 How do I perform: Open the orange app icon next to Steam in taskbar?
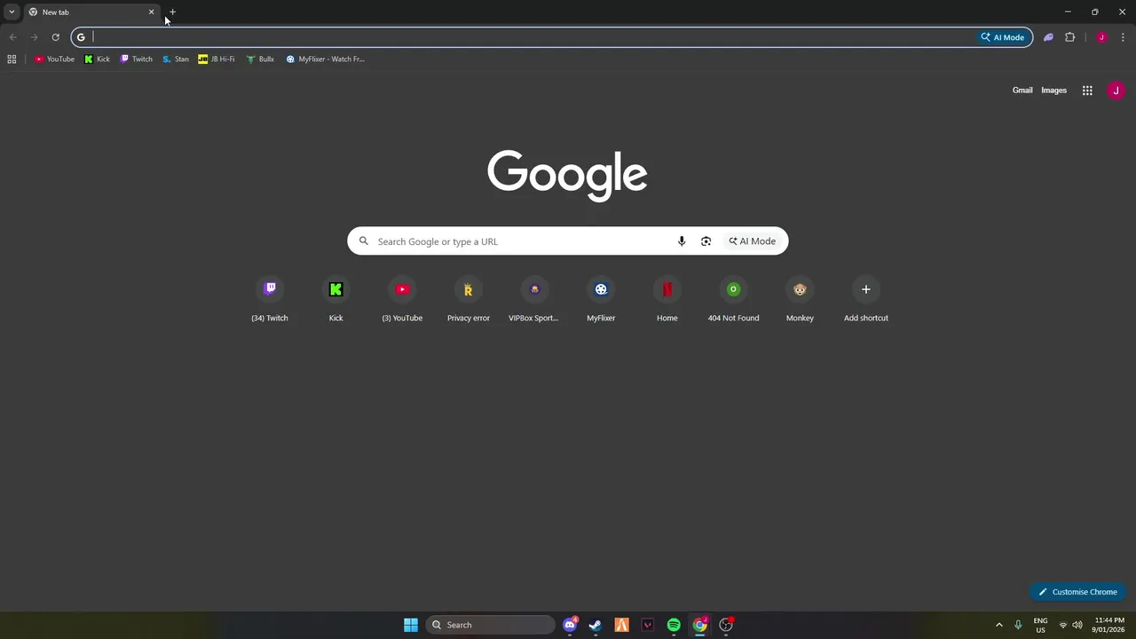(621, 625)
